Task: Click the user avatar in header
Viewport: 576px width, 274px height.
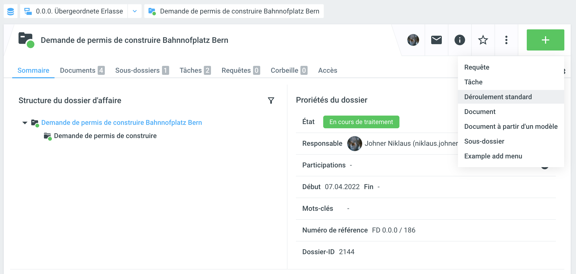Action: pyautogui.click(x=413, y=40)
